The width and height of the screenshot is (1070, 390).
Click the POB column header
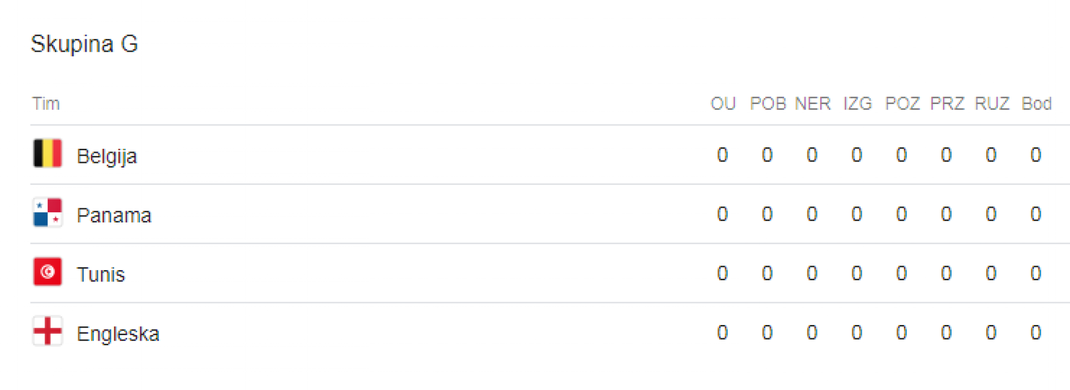[767, 104]
